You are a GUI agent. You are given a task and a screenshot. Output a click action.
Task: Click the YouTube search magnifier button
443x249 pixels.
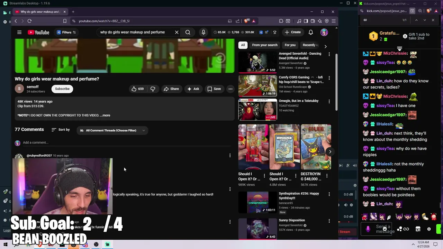188,32
